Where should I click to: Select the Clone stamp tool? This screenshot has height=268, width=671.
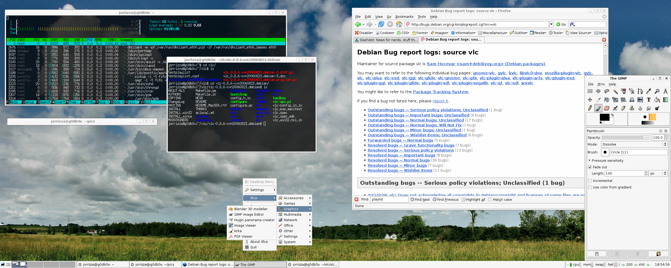point(632,108)
